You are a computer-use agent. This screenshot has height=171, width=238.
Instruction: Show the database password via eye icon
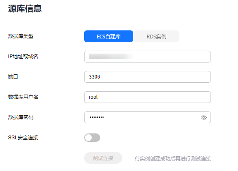click(204, 117)
